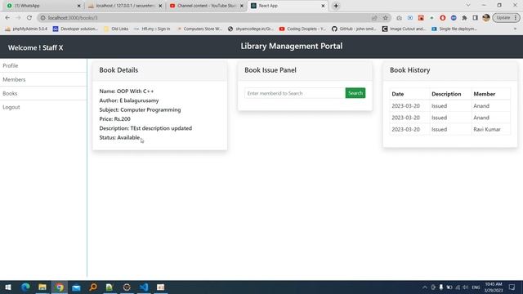The image size is (523, 294).
Task: Go forward to the next page
Action: point(18,18)
